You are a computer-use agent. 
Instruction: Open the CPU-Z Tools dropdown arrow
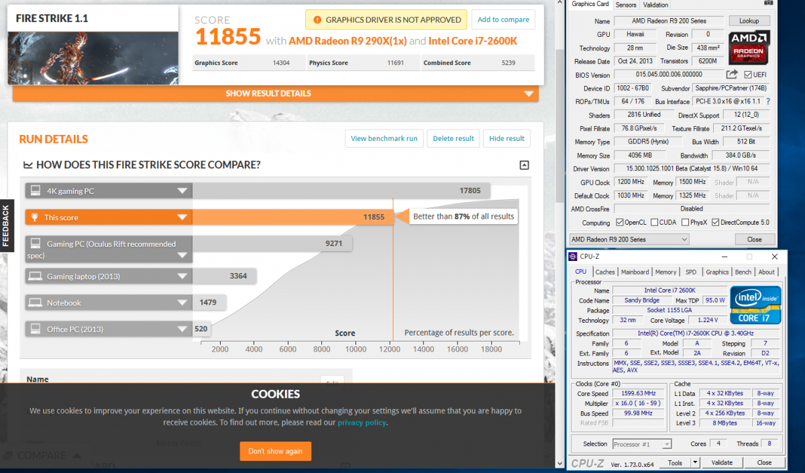coord(696,462)
